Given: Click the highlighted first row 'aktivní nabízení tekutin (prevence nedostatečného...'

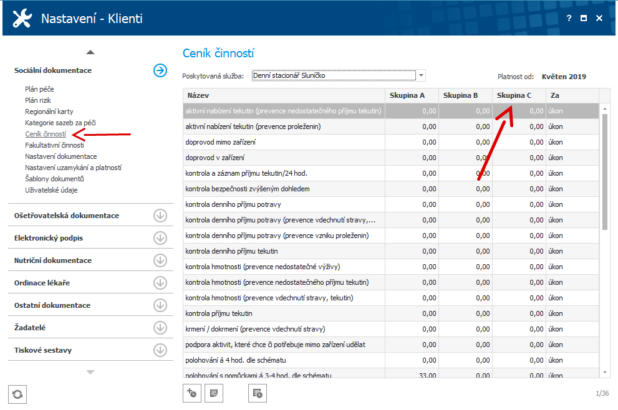Looking at the screenshot, I should 391,111.
